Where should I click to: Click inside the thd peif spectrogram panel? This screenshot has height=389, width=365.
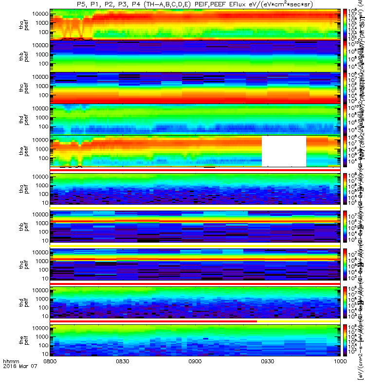click(195, 302)
